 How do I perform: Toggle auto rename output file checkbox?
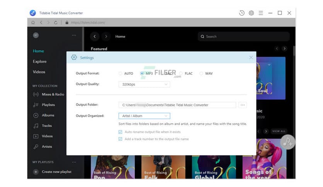click(x=120, y=132)
